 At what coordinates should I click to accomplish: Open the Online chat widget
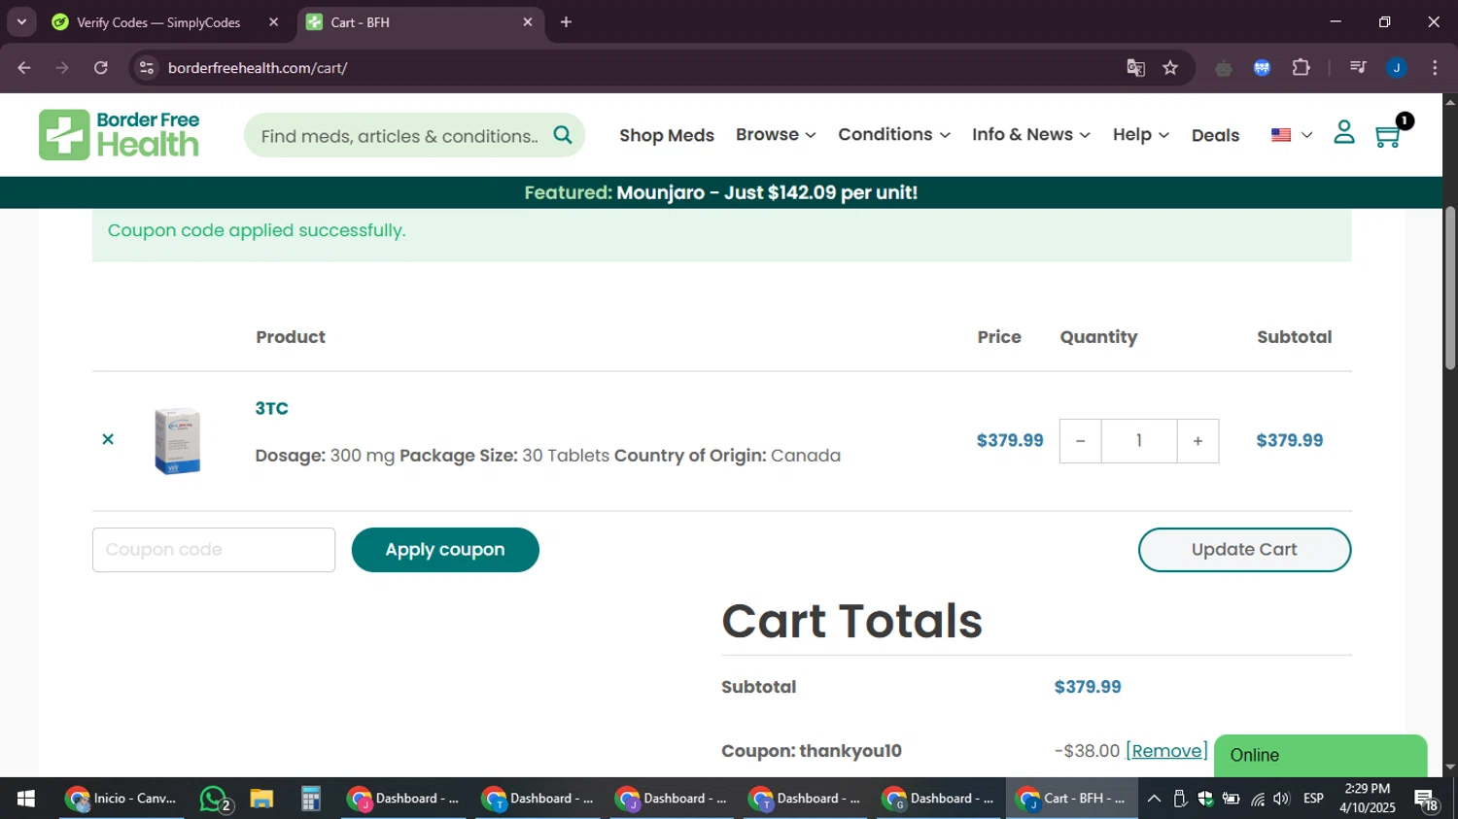(x=1320, y=756)
